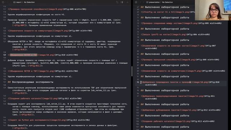Open No Selection breadcrumb in presentation pane
The height and width of the screenshot is (130, 231).
(x=167, y=2)
